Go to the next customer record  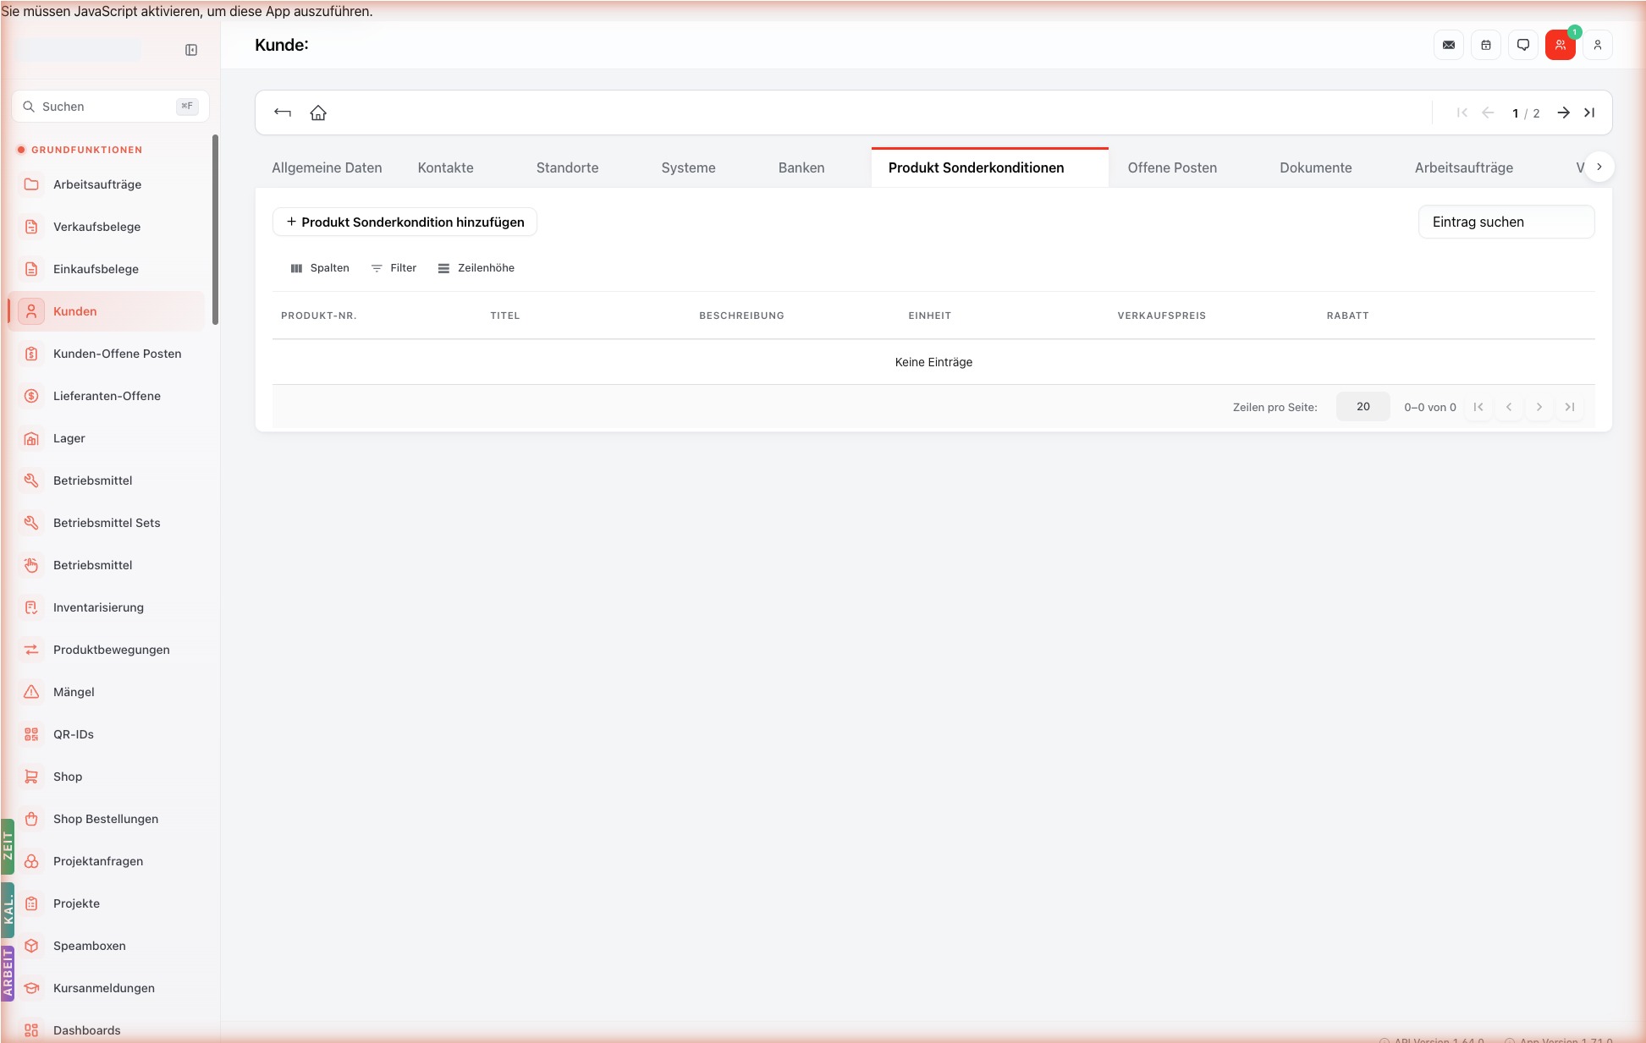coord(1564,113)
